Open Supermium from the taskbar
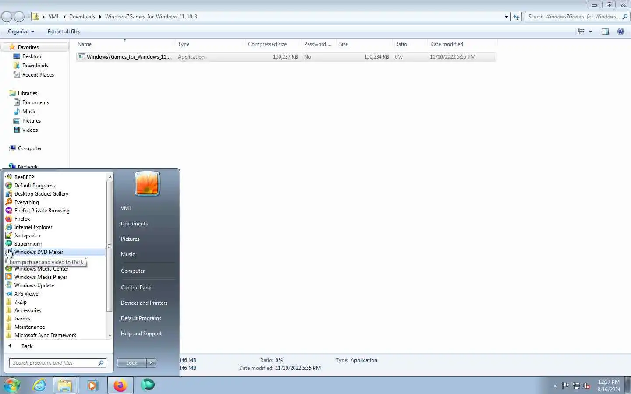 (148, 385)
